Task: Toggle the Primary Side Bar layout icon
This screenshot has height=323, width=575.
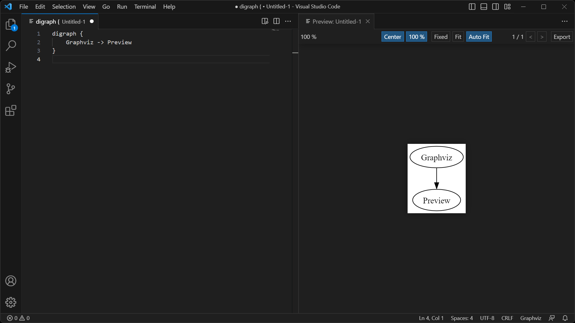Action: pos(472,7)
